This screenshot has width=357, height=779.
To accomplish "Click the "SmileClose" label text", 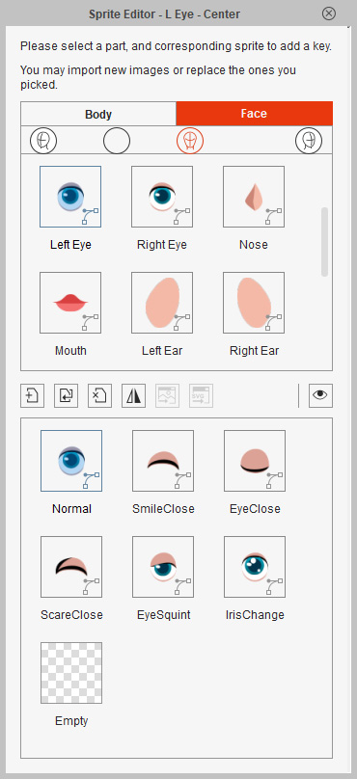I will click(x=163, y=509).
